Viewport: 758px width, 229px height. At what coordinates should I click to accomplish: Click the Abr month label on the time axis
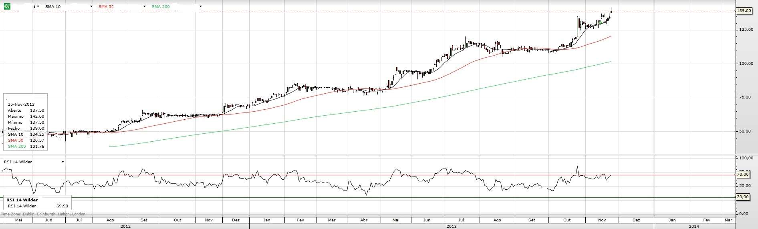(x=364, y=220)
